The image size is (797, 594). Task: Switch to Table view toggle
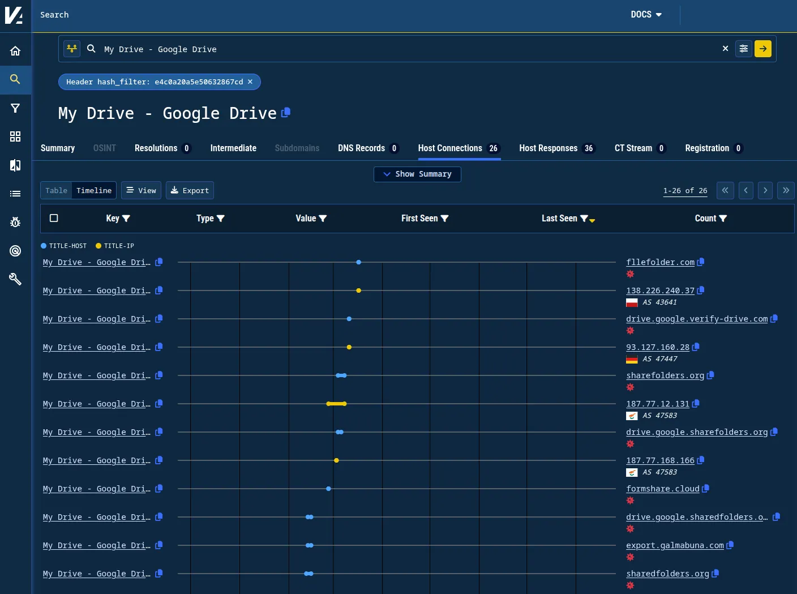(56, 190)
